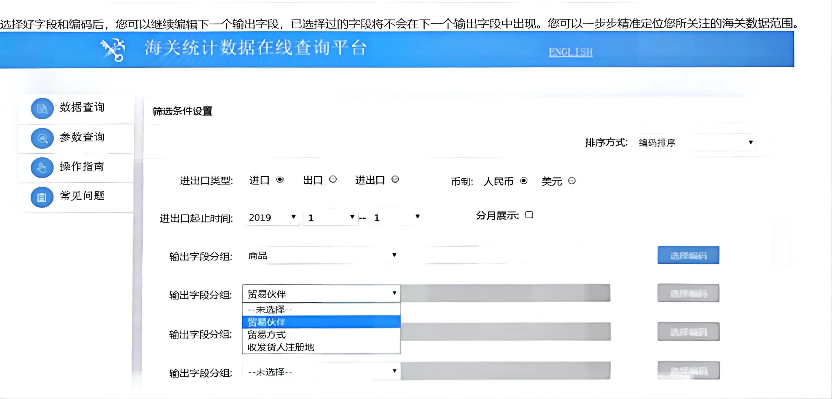Click the blue 选择编码 button
832x399 pixels.
point(688,255)
